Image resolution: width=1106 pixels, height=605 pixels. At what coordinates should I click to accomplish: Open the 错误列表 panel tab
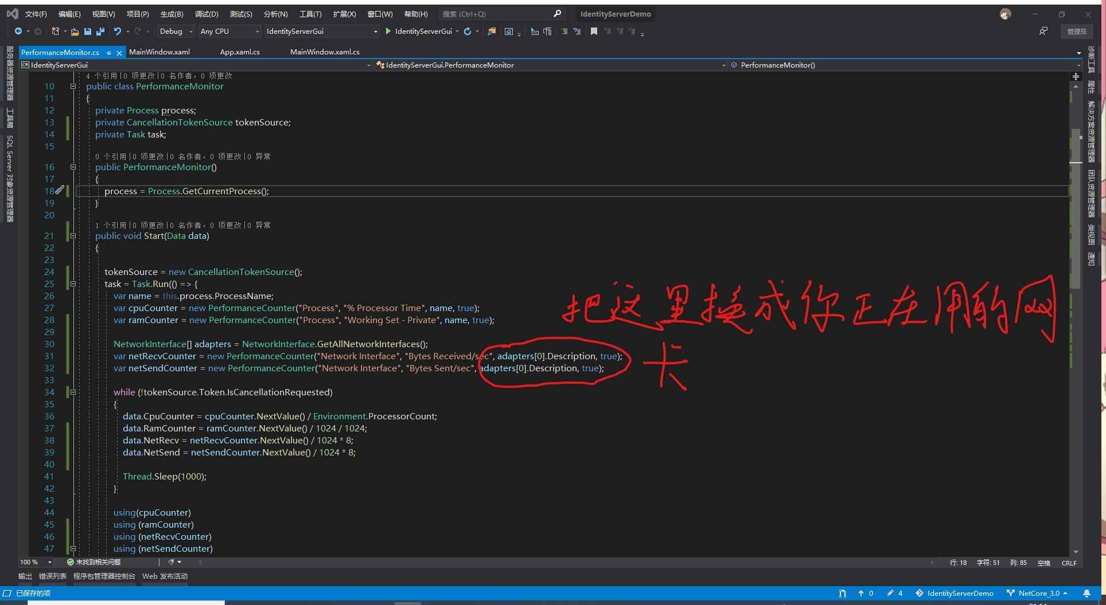pyautogui.click(x=53, y=576)
